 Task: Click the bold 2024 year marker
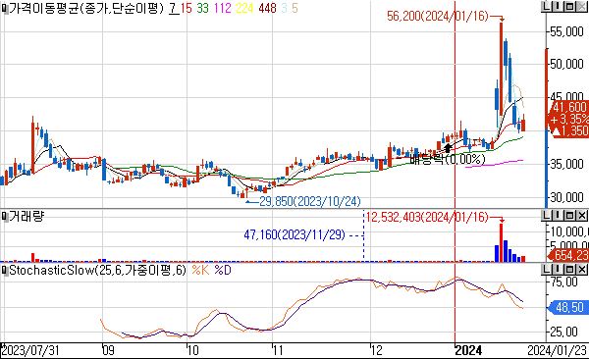coord(468,350)
